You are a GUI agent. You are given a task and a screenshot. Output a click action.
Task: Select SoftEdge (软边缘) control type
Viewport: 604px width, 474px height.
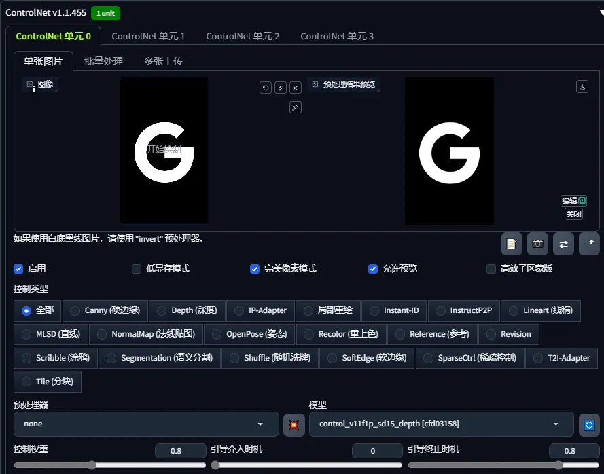tap(367, 358)
